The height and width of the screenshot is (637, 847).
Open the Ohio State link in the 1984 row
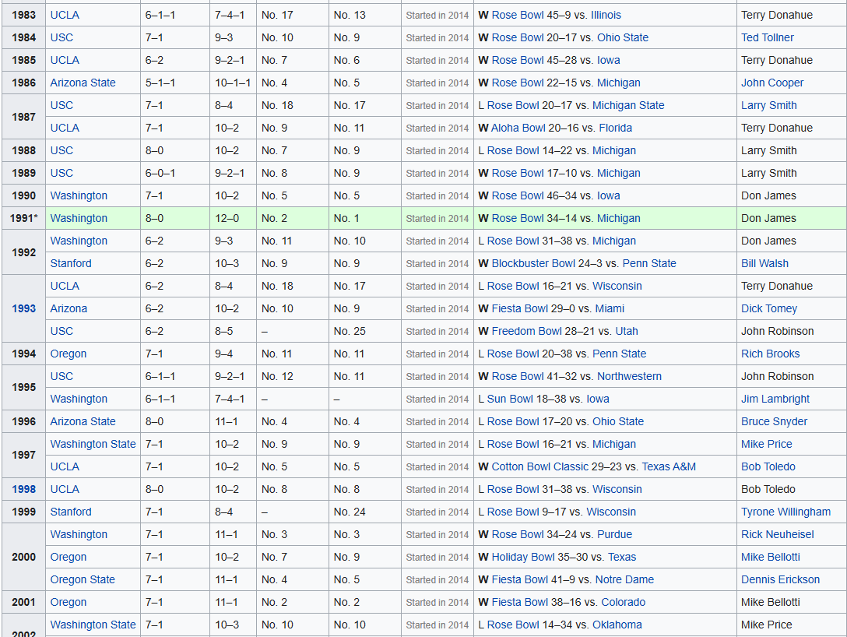click(622, 38)
